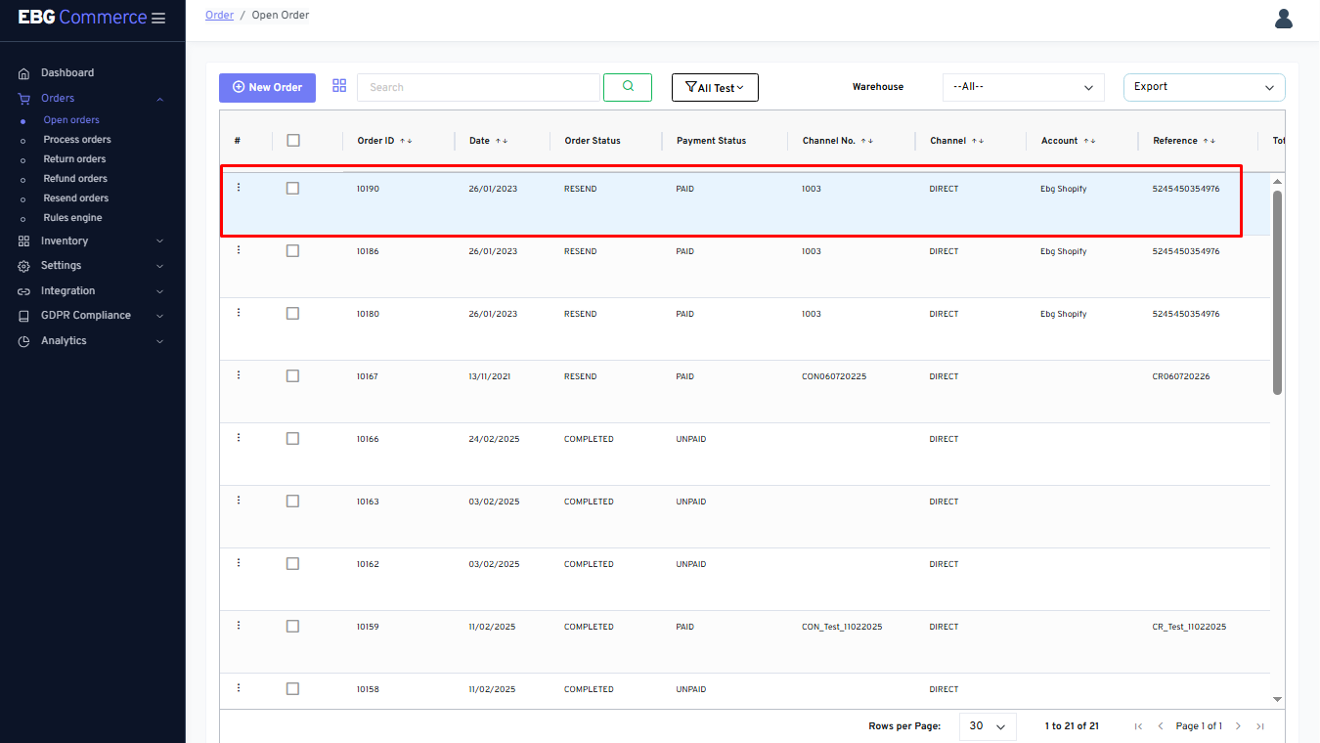The image size is (1320, 743).
Task: Click the green search magnifier button
Action: click(x=628, y=87)
